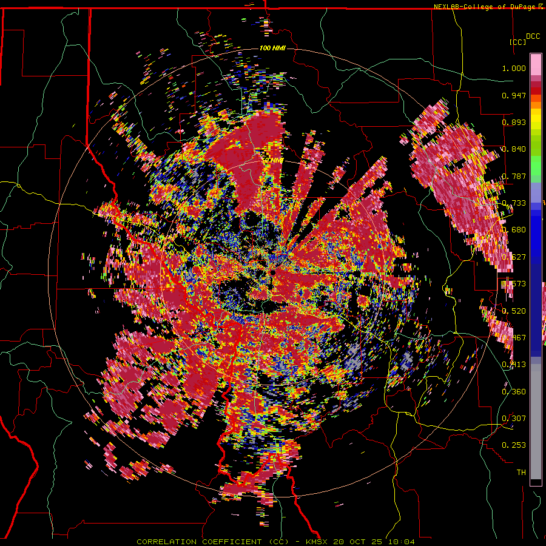Click the Correlation Coefficient KMSX caption
This screenshot has width=546, height=546.
coord(275,542)
